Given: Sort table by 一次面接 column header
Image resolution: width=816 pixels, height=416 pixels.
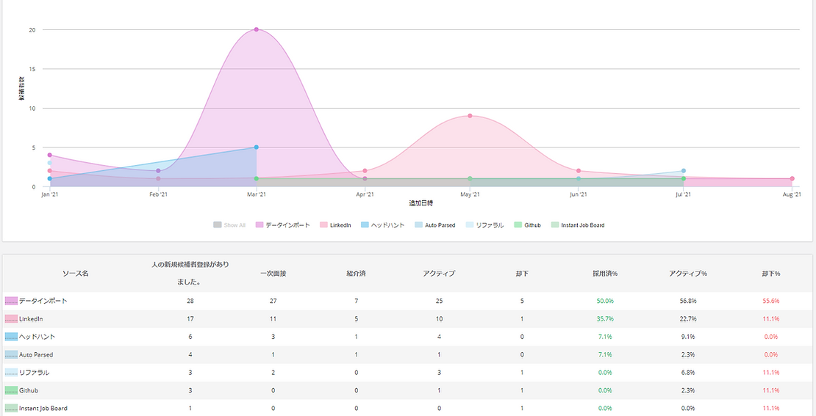Looking at the screenshot, I should coord(273,273).
